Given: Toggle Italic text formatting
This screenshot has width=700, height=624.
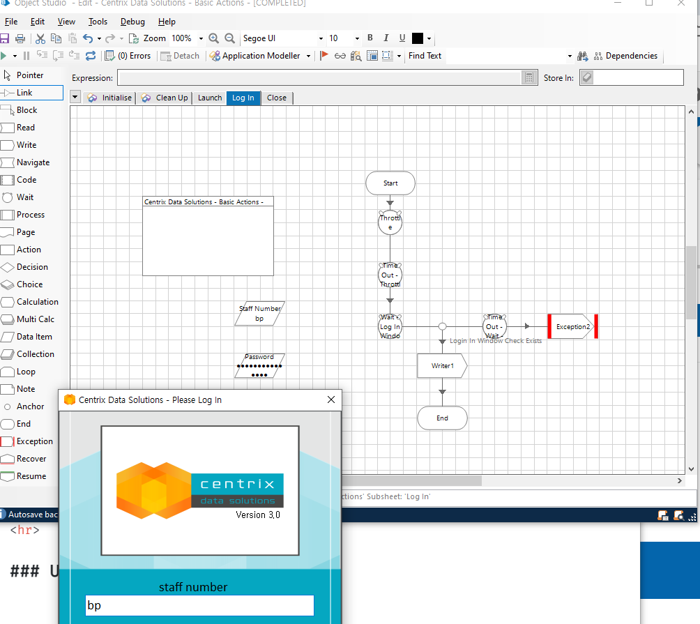Looking at the screenshot, I should [x=386, y=38].
